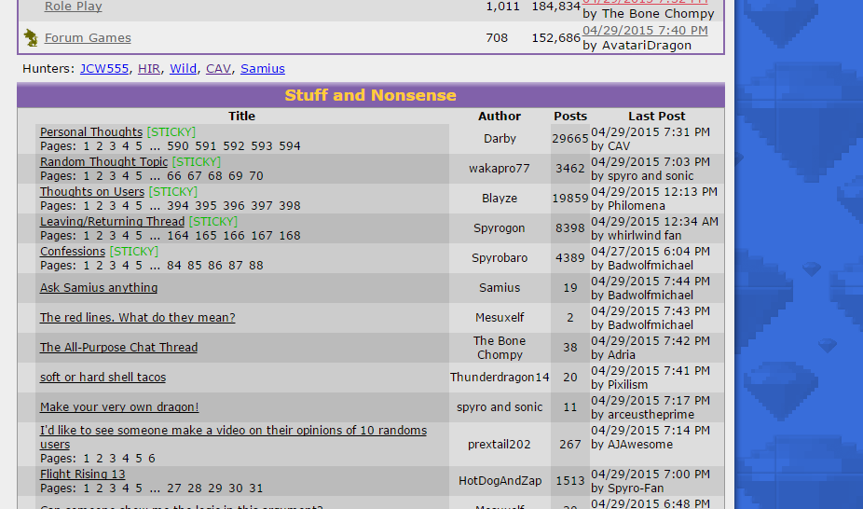
Task: Select the post count 29665
Action: (x=570, y=139)
